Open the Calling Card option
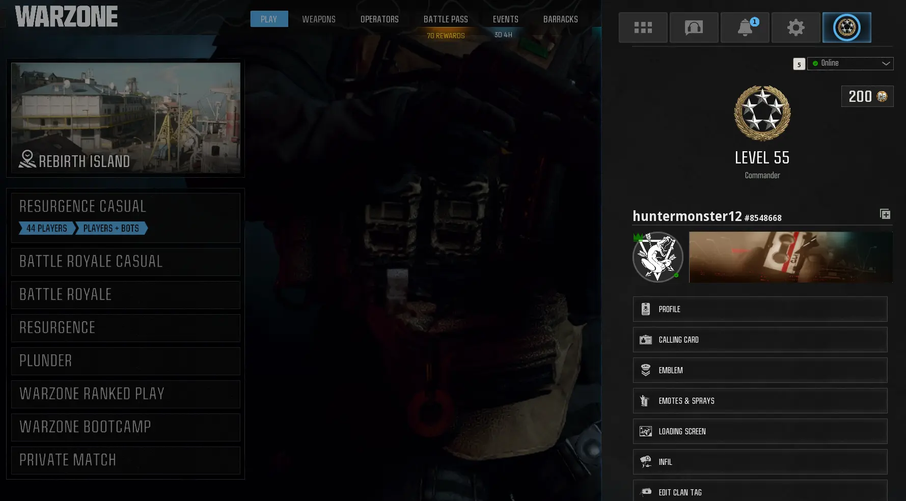The height and width of the screenshot is (501, 906). (x=760, y=340)
